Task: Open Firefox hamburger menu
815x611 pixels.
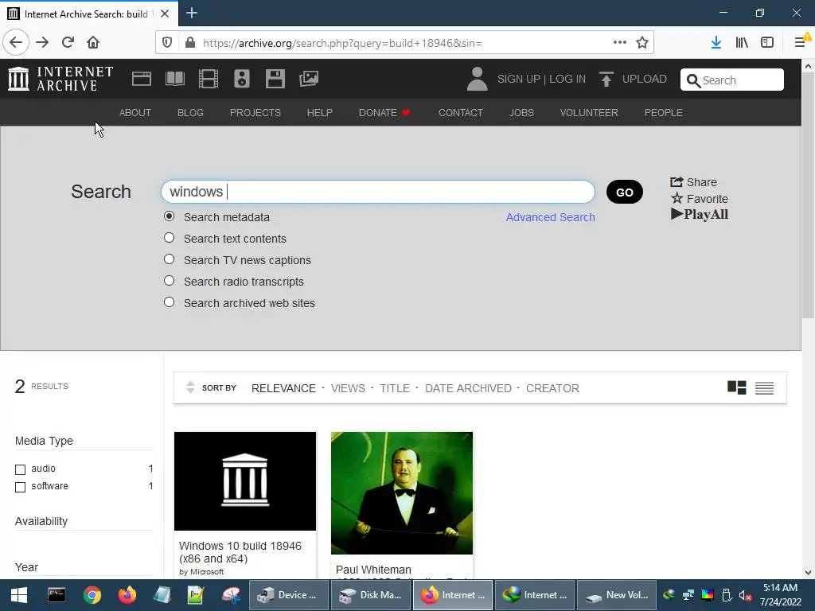Action: 801,43
